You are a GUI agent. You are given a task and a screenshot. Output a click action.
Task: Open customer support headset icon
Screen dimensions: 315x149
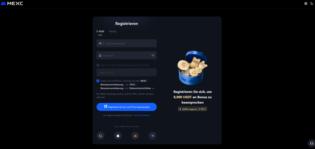click(x=312, y=143)
